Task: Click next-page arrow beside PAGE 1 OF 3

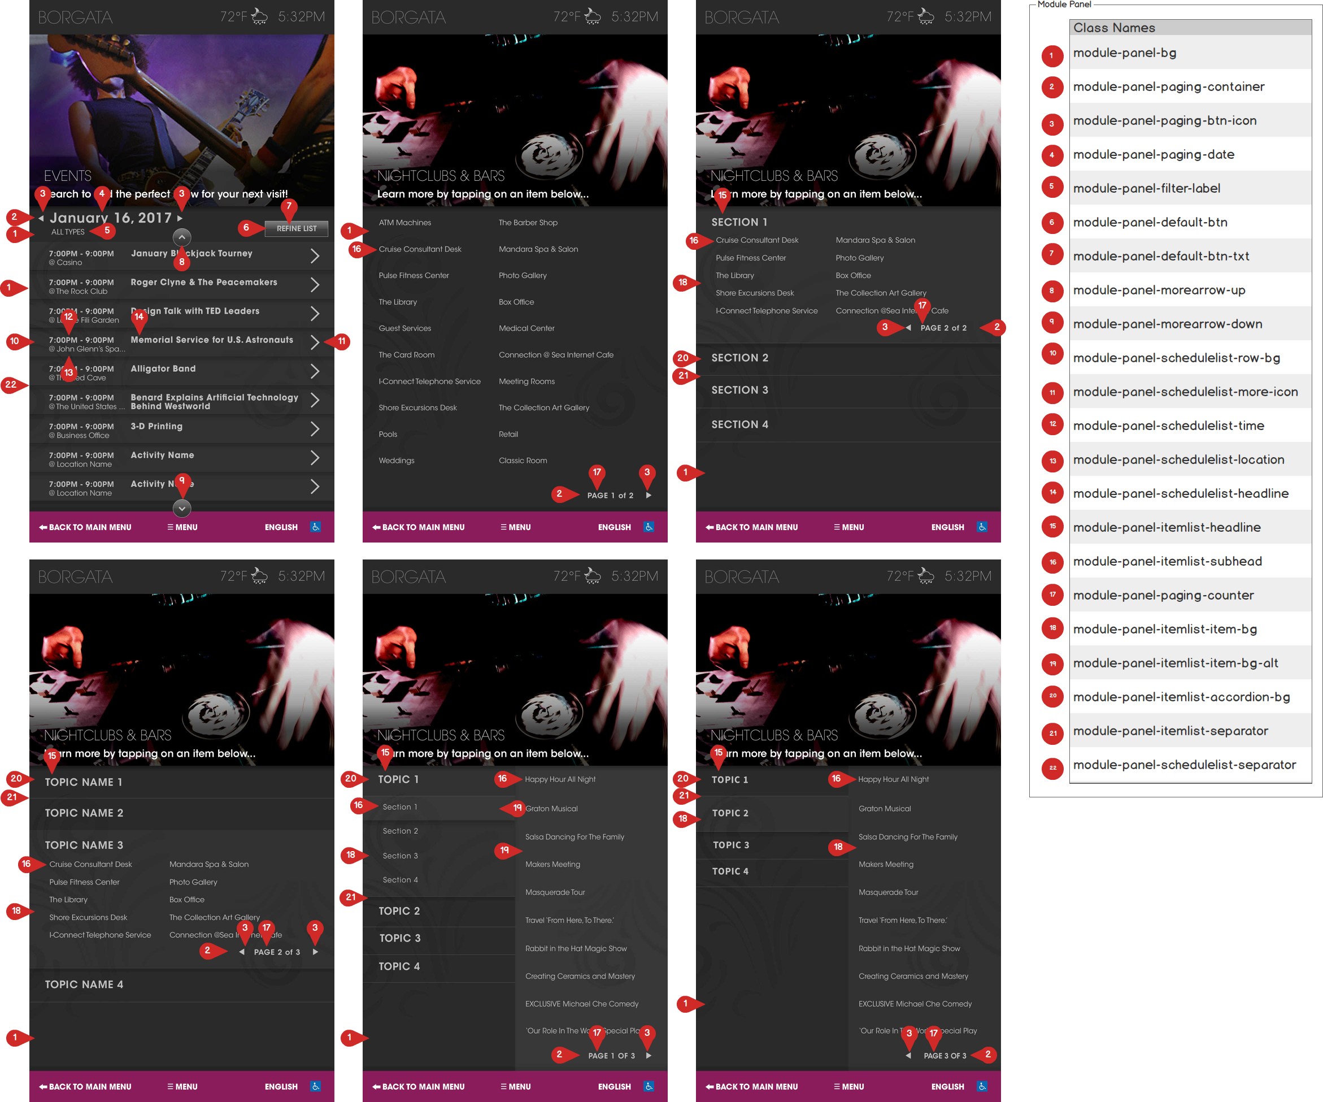Action: (x=649, y=1055)
